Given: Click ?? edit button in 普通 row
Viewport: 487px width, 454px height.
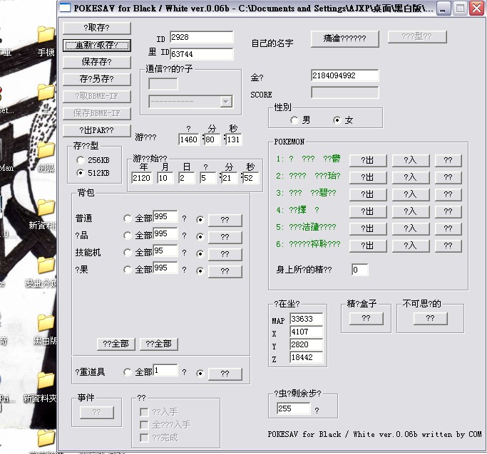Looking at the screenshot, I should pos(225,220).
